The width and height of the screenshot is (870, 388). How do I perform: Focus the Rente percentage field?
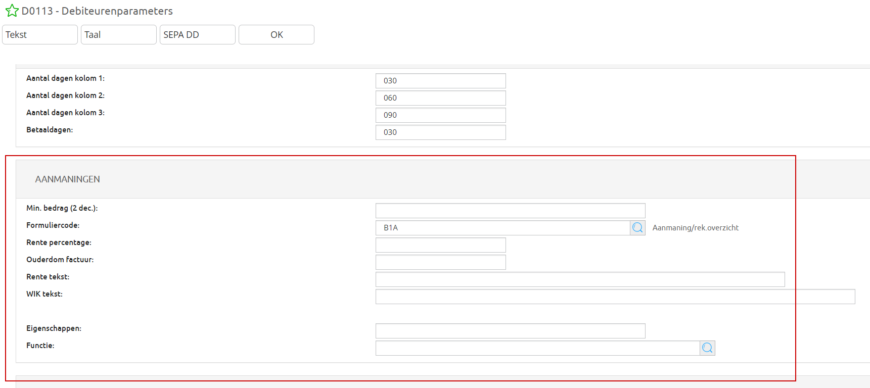441,245
